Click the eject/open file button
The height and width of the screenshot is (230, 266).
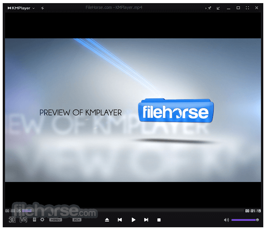pyautogui.click(x=107, y=220)
